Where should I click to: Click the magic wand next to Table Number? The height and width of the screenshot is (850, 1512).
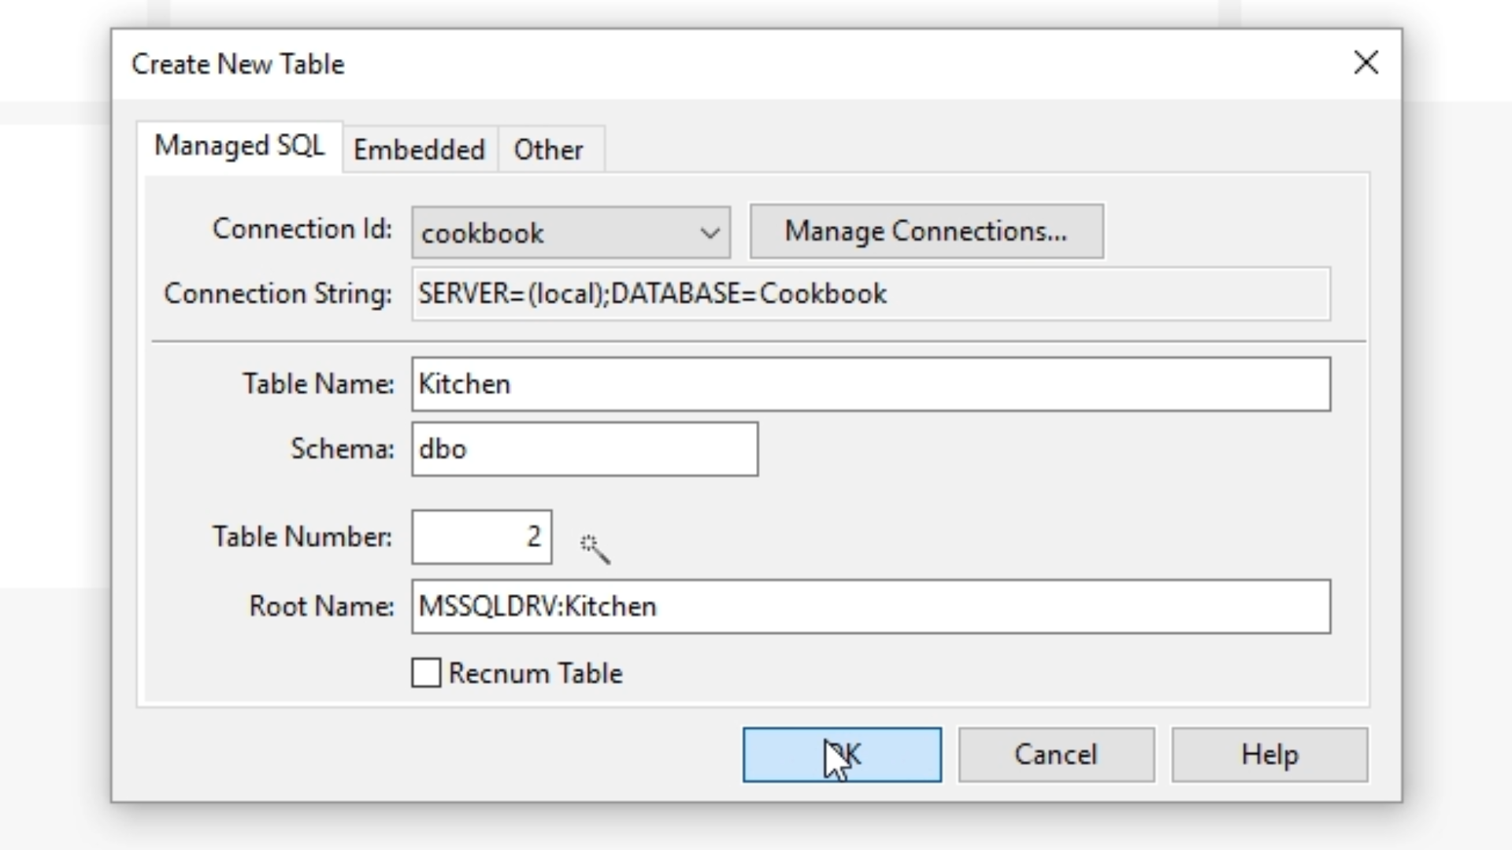tap(595, 548)
